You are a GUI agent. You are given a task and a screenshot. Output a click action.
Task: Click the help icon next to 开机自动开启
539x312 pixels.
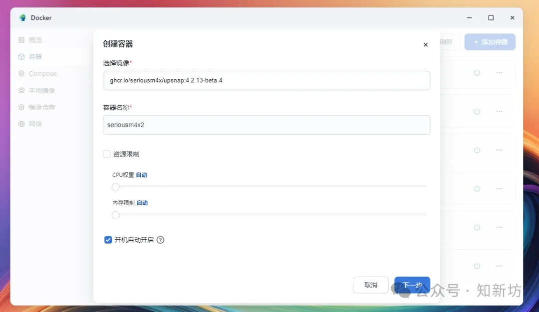[160, 240]
